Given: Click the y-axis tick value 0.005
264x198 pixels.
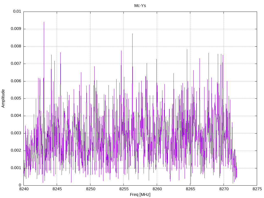Looking at the screenshot, I should point(16,98).
